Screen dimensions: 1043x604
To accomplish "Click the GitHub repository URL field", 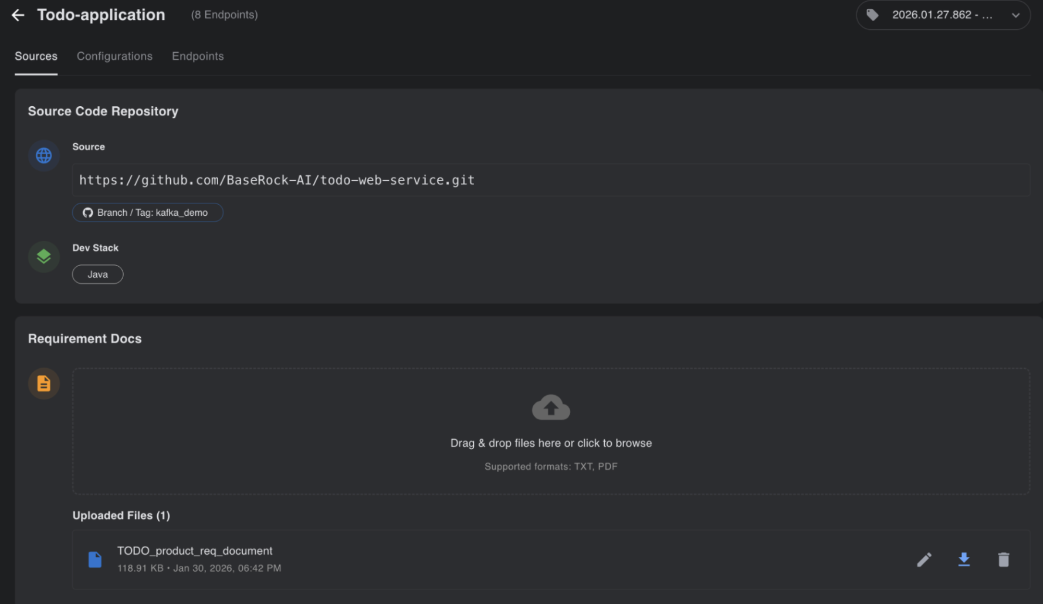I will coord(550,180).
